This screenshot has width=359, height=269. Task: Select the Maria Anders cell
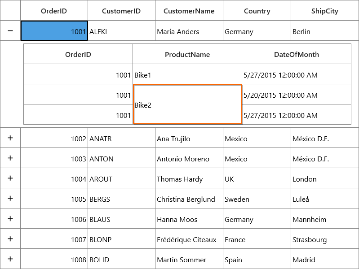189,31
